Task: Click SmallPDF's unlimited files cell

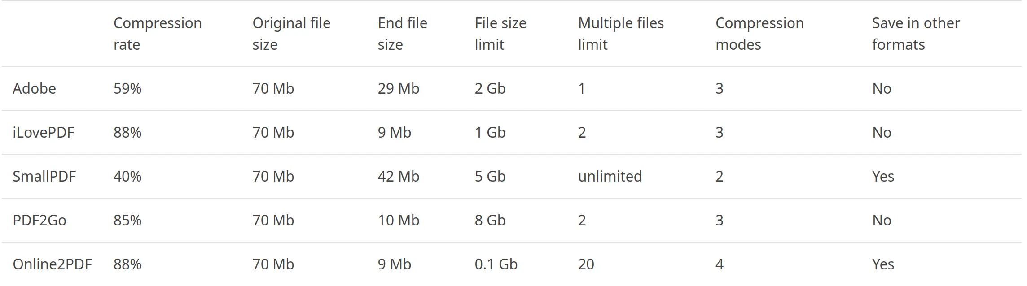Action: pos(610,176)
